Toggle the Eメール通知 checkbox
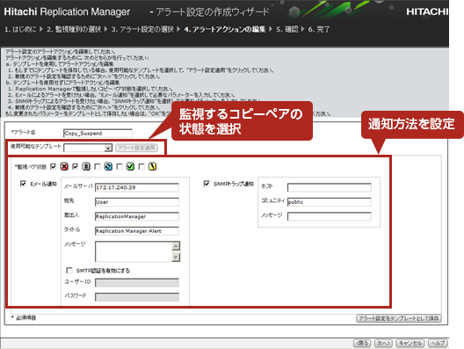This screenshot has height=349, width=464. [23, 184]
